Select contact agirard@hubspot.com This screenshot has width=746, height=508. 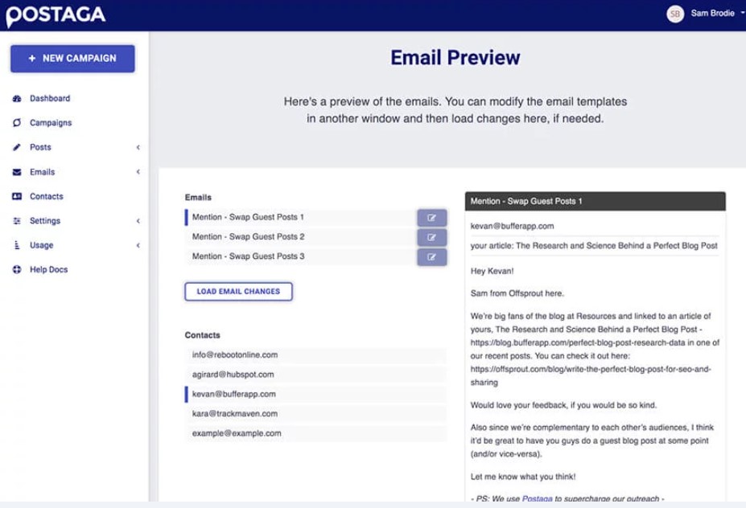click(x=315, y=375)
